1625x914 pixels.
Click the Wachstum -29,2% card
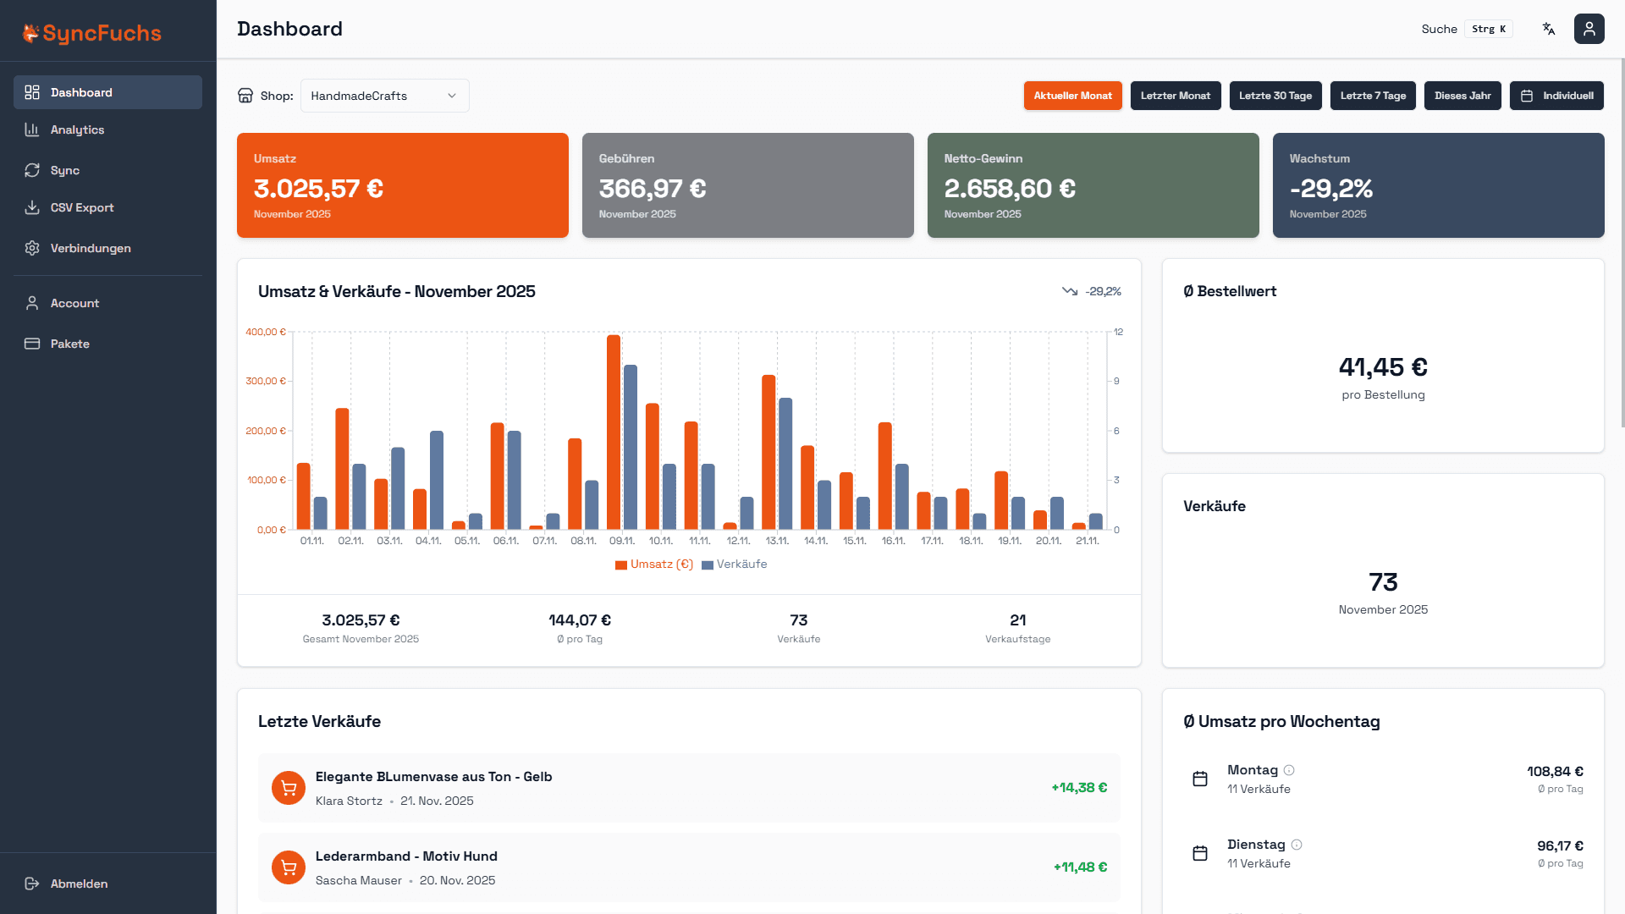1439,185
